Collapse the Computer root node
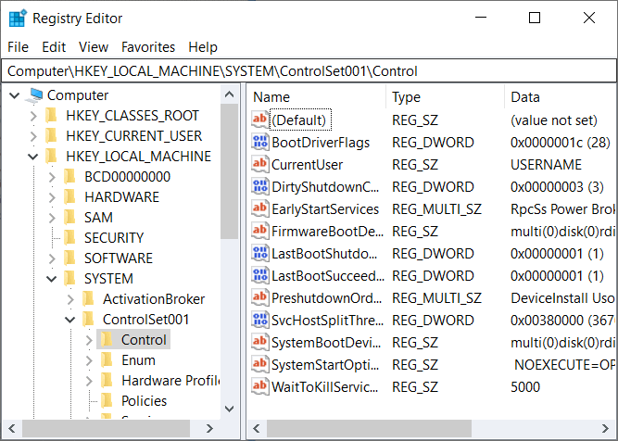618x441 pixels. tap(15, 95)
